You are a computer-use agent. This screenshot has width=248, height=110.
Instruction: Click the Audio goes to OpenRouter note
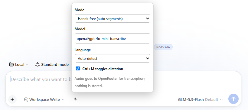pyautogui.click(x=110, y=82)
